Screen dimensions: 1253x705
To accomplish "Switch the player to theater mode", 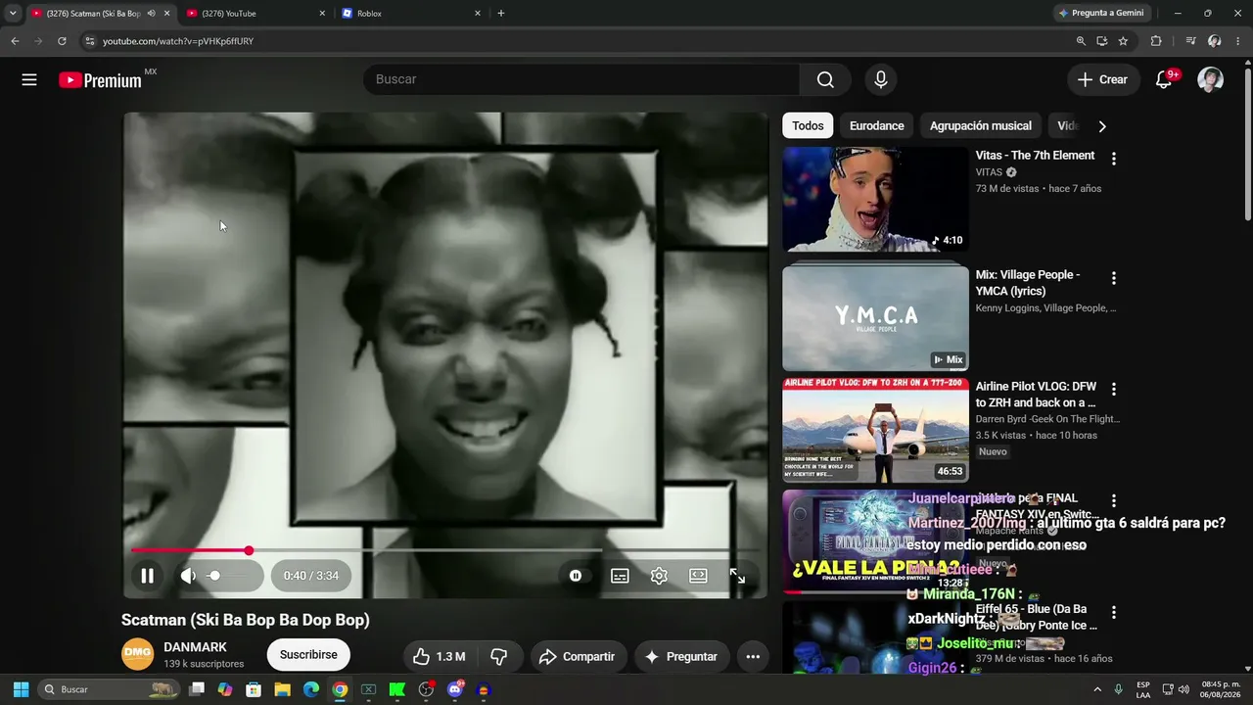I will click(x=698, y=576).
